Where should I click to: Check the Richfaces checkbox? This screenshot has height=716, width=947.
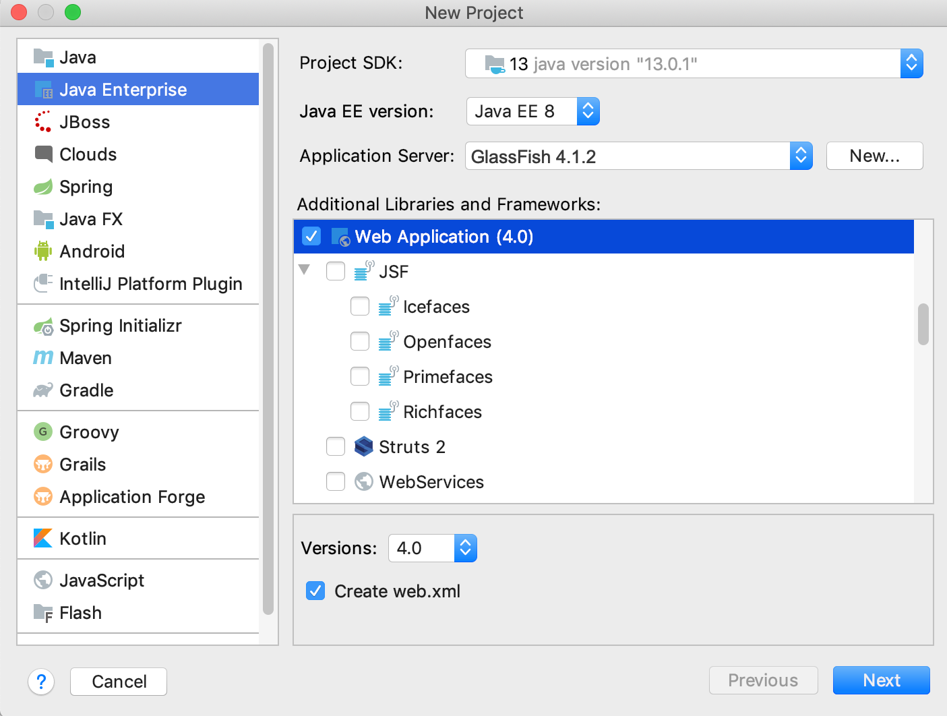(x=360, y=411)
